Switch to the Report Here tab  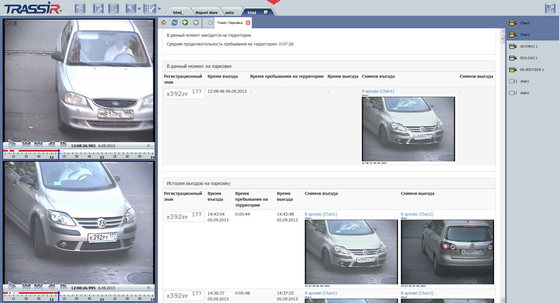[206, 12]
